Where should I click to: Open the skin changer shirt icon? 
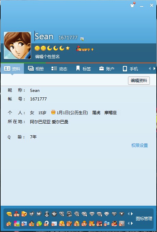pyautogui.click(x=132, y=5)
